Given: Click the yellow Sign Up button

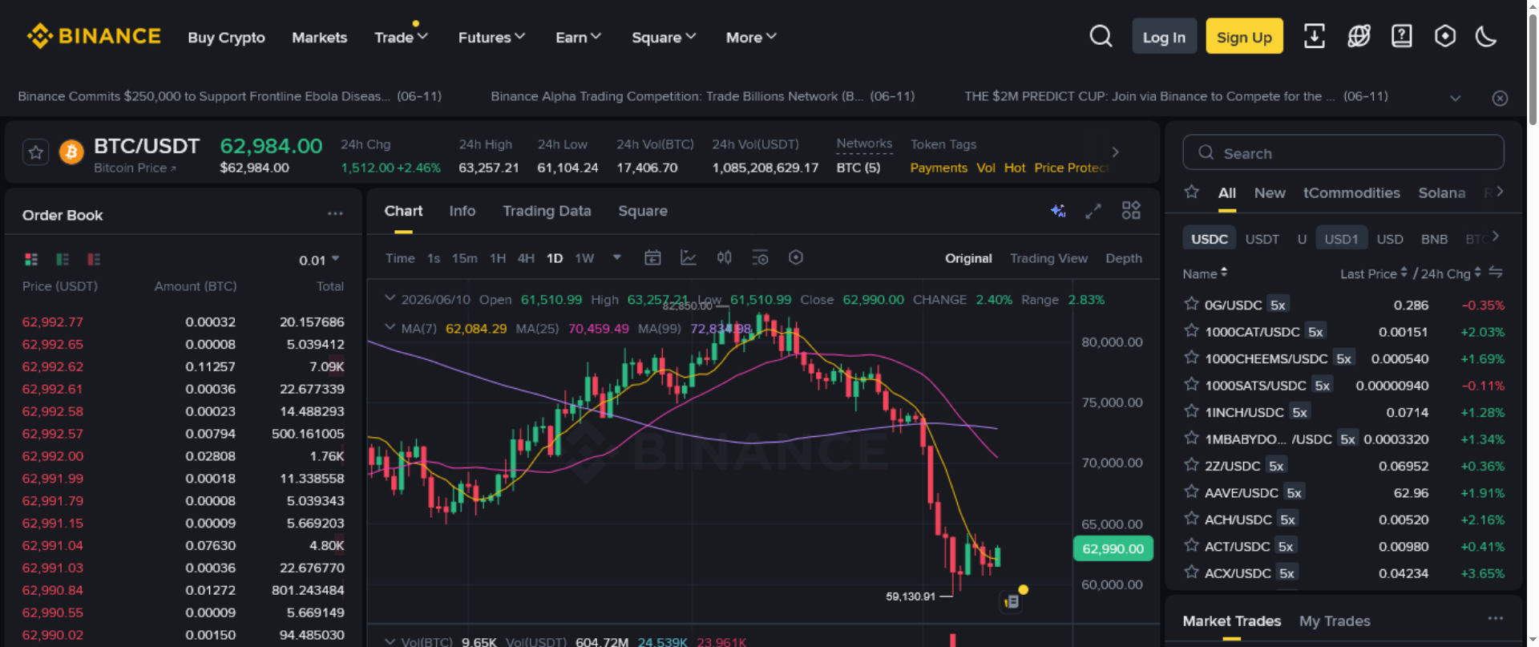Looking at the screenshot, I should point(1244,36).
